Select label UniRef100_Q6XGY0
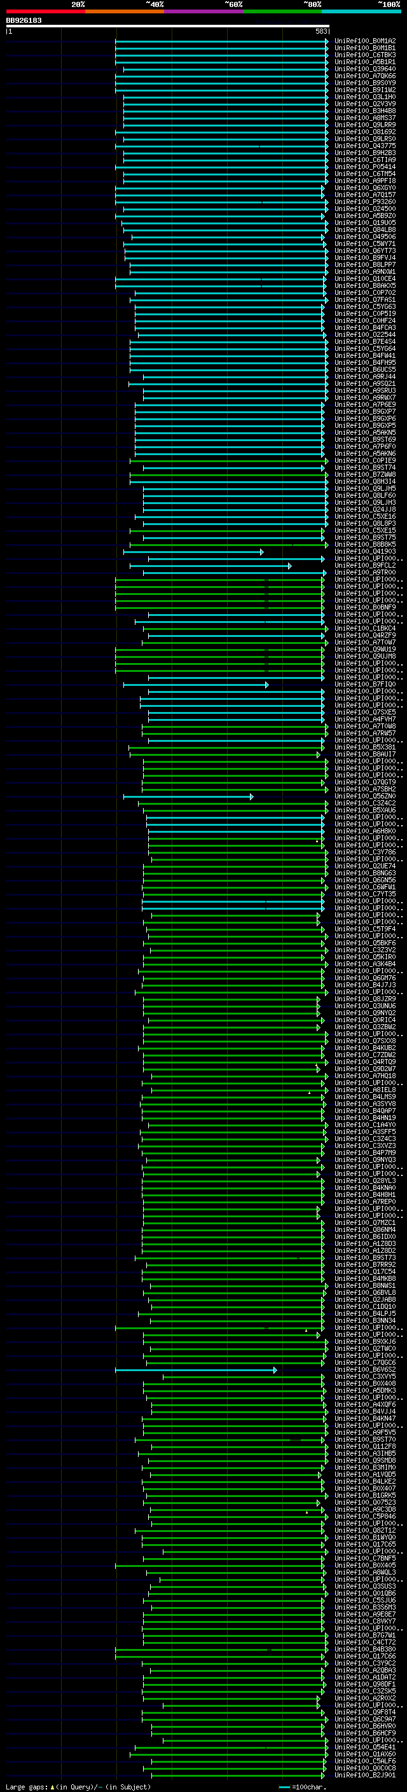This screenshot has height=1792, width=407. pos(365,188)
